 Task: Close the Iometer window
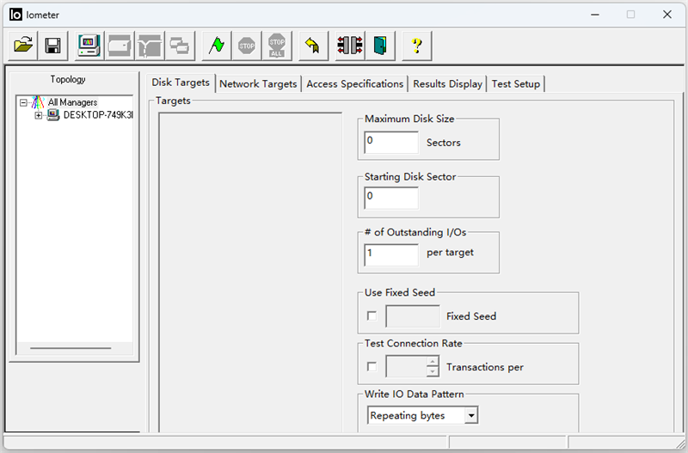667,15
